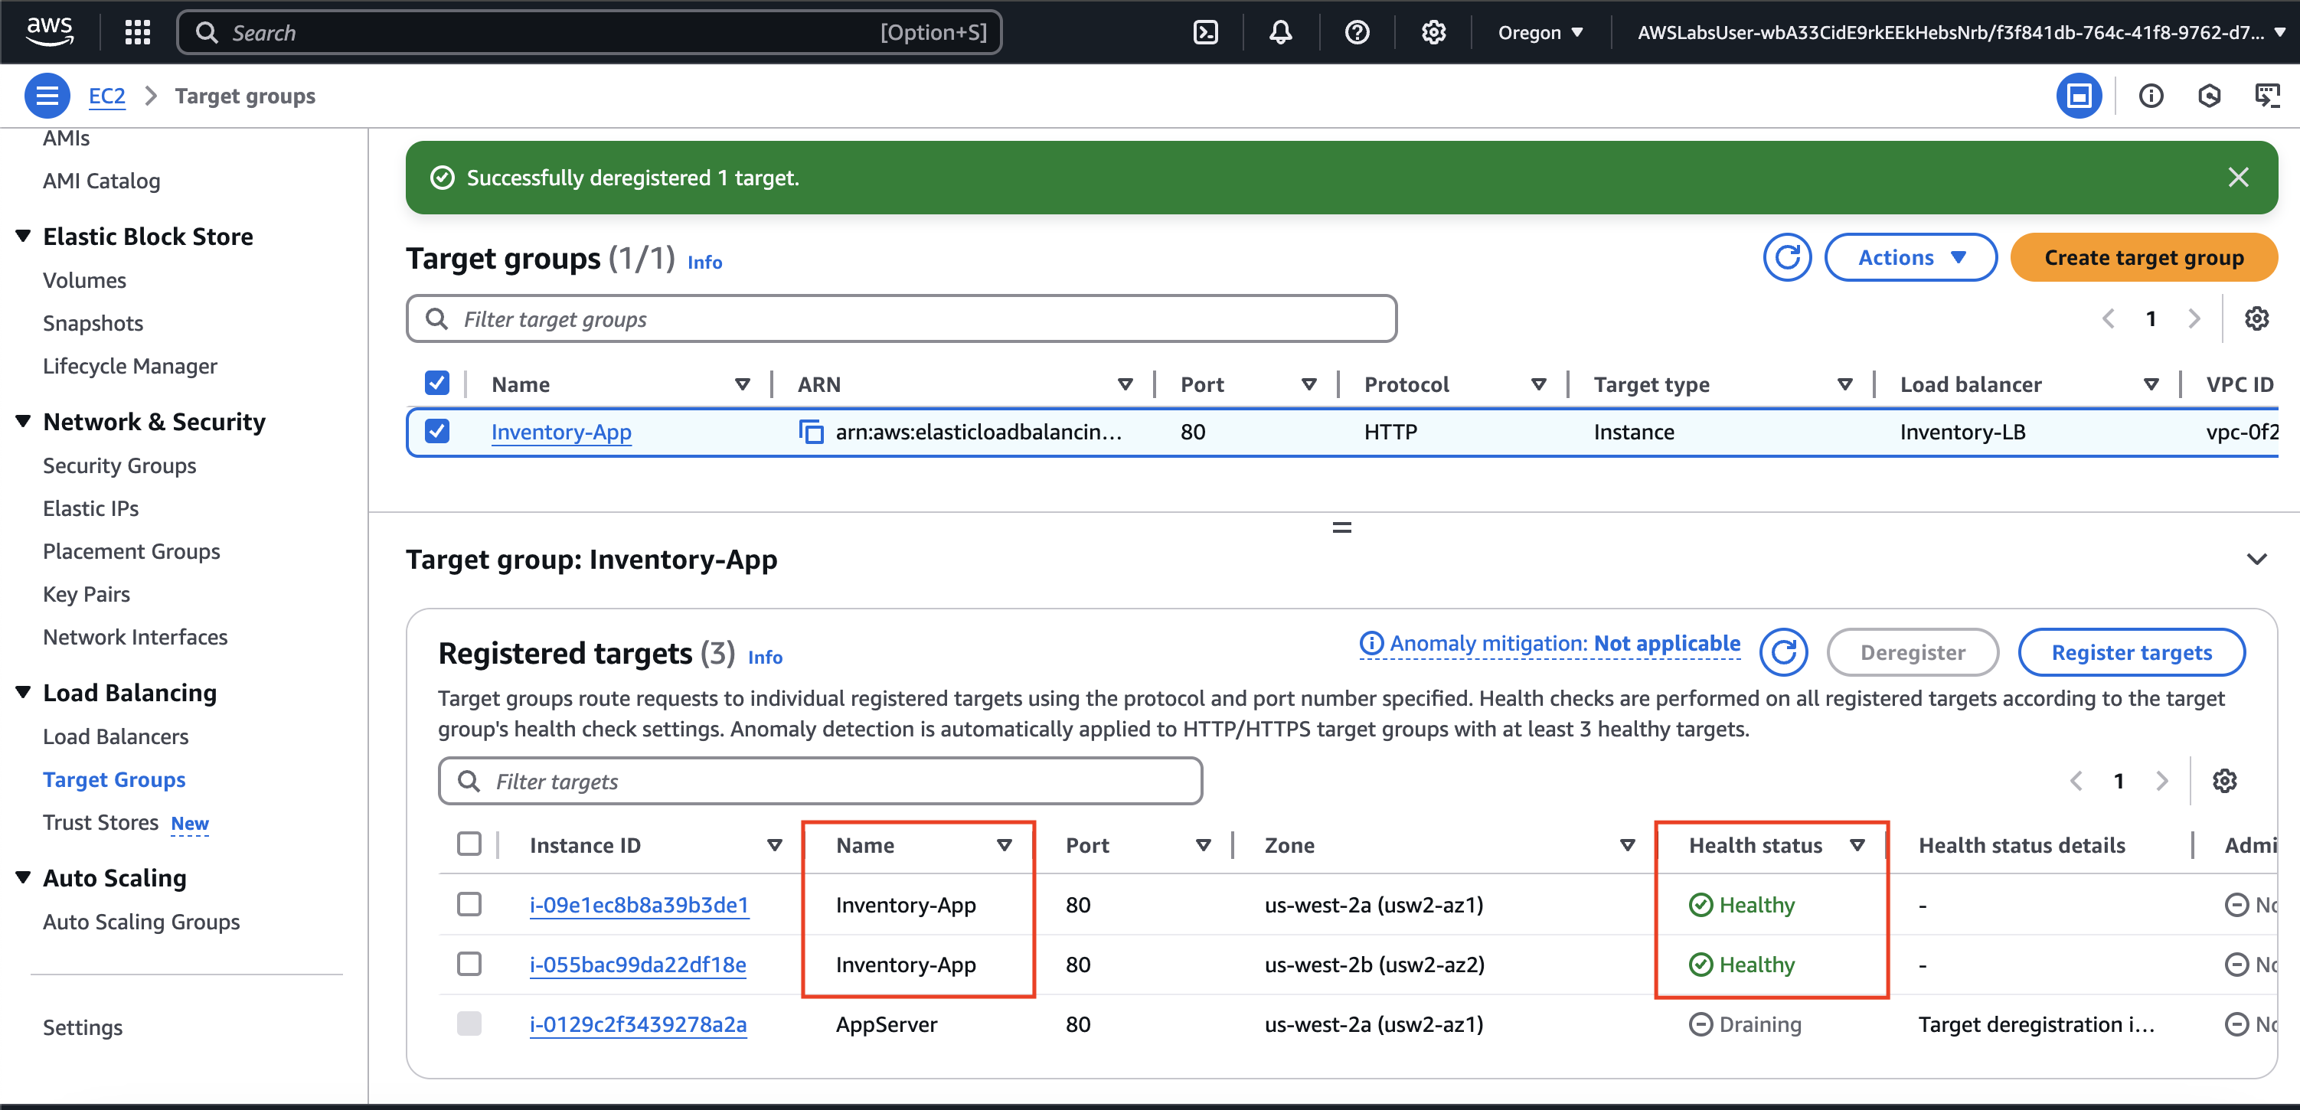This screenshot has width=2300, height=1110.
Task: Open registered targets table preferences gear
Action: pyautogui.click(x=2224, y=782)
